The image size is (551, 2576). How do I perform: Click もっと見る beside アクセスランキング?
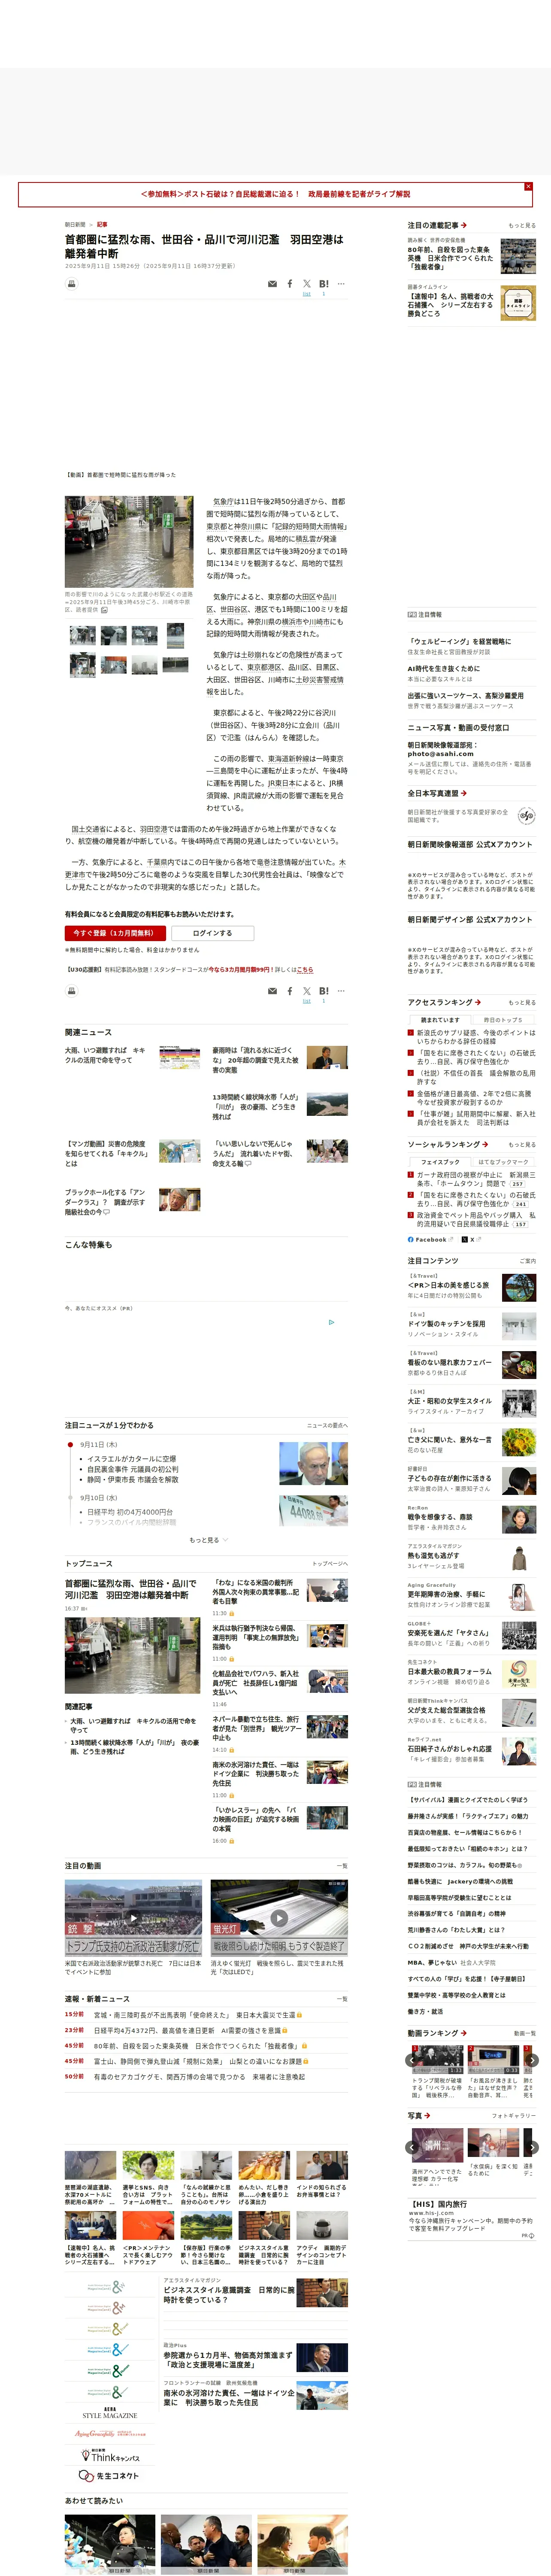522,1002
